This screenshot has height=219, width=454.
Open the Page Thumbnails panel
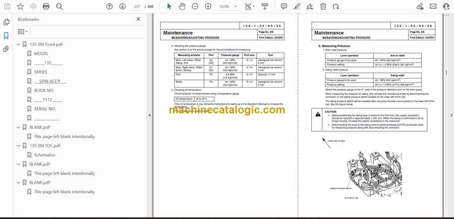tap(6, 22)
